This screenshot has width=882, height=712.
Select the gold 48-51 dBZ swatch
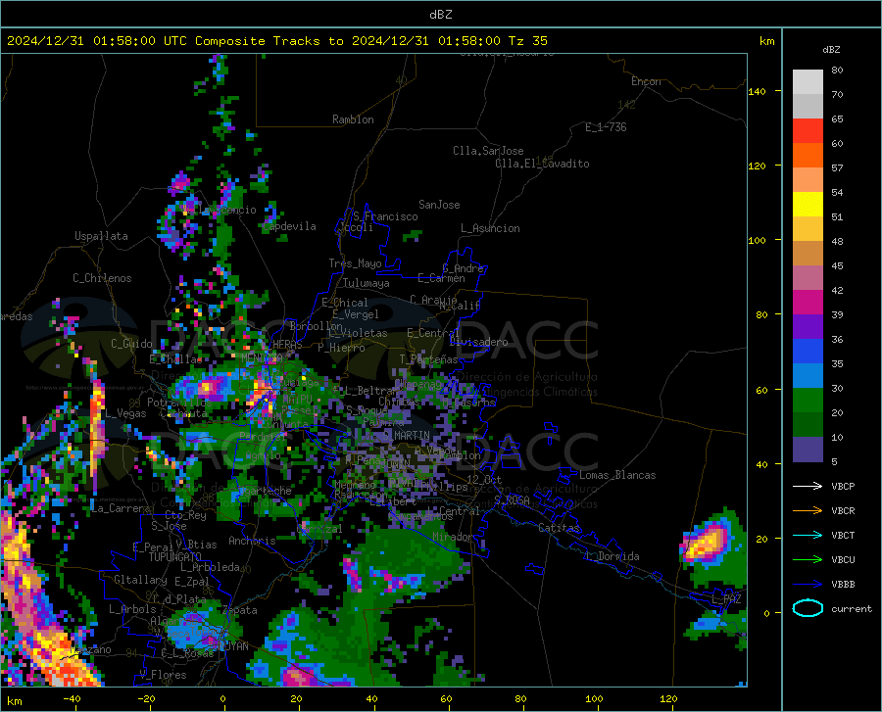tap(808, 229)
